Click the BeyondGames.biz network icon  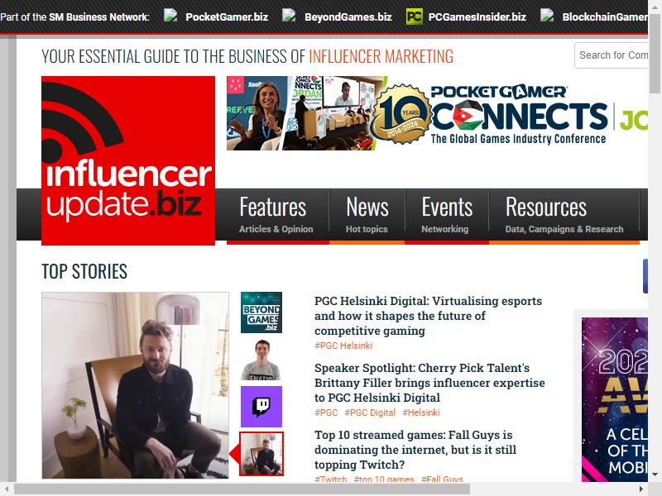[x=289, y=16]
